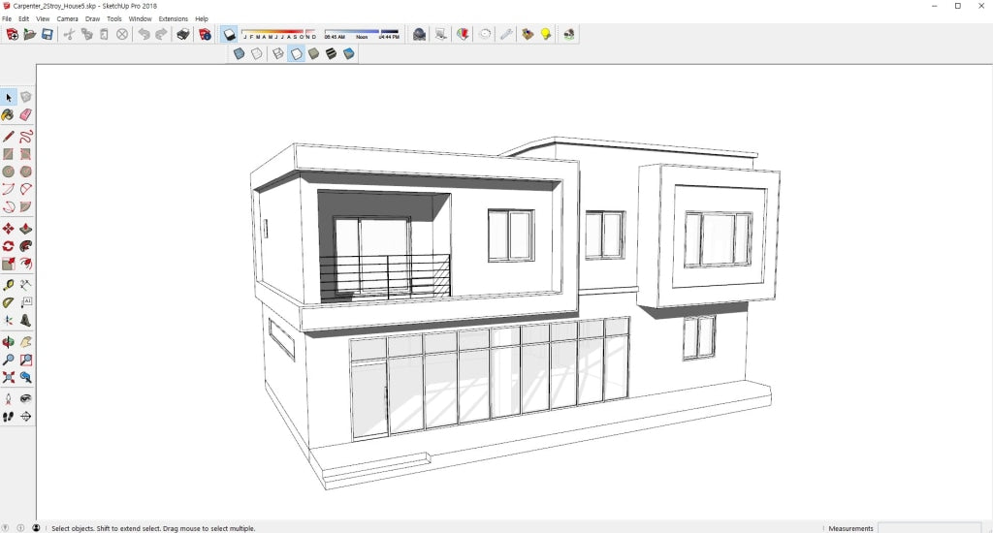Choose the Paint Bucket tool
This screenshot has width=993, height=533.
8,115
